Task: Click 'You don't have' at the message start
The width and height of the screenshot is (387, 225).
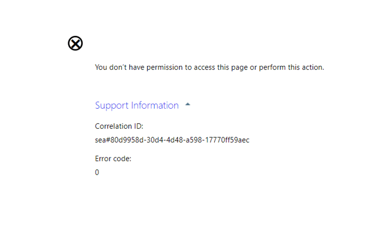Action: click(119, 68)
